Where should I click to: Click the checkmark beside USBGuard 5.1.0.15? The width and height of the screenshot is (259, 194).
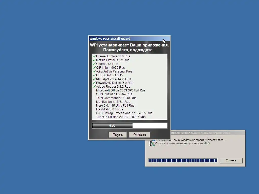94,75
